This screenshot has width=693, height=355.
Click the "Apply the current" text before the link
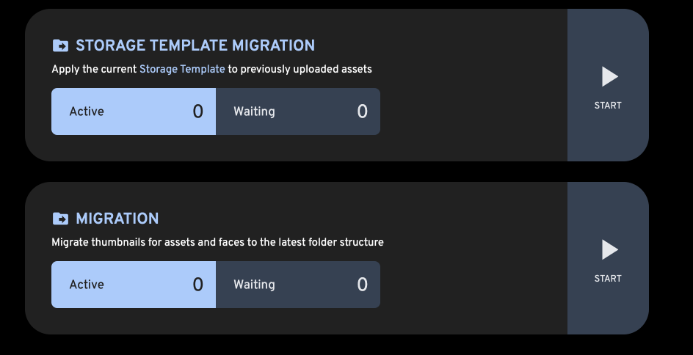pos(94,69)
